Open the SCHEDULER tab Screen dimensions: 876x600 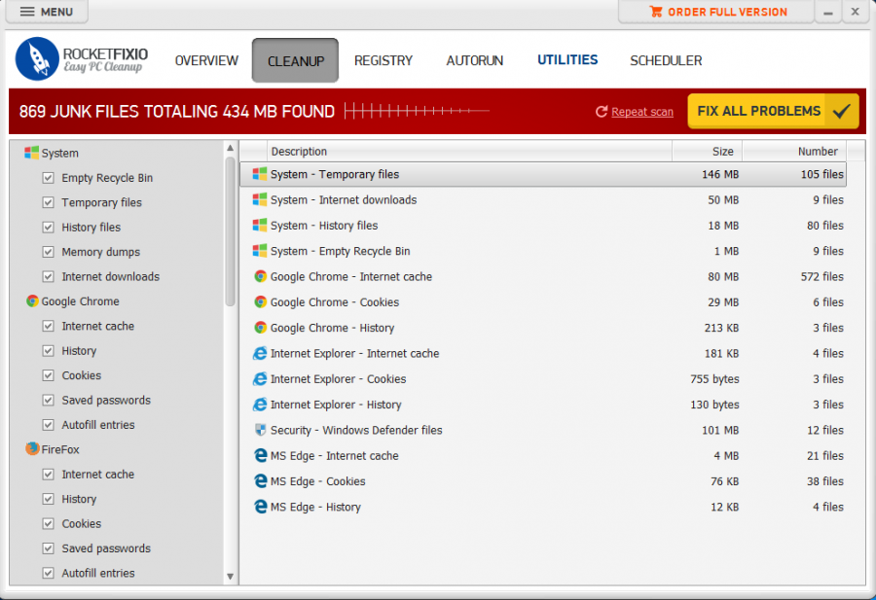666,60
